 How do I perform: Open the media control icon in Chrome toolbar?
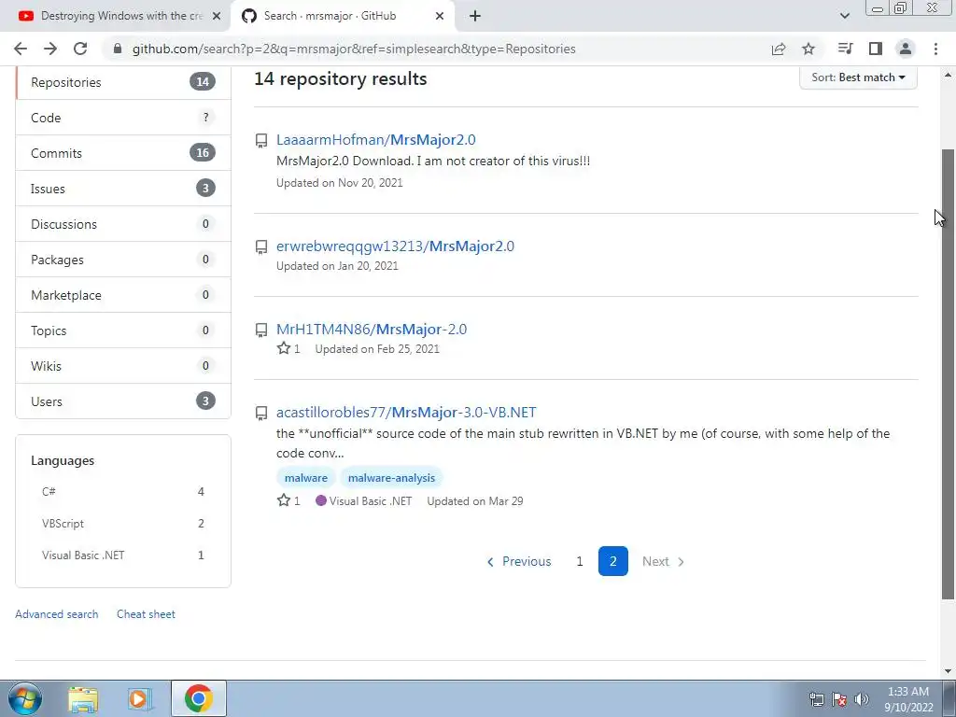pyautogui.click(x=845, y=49)
